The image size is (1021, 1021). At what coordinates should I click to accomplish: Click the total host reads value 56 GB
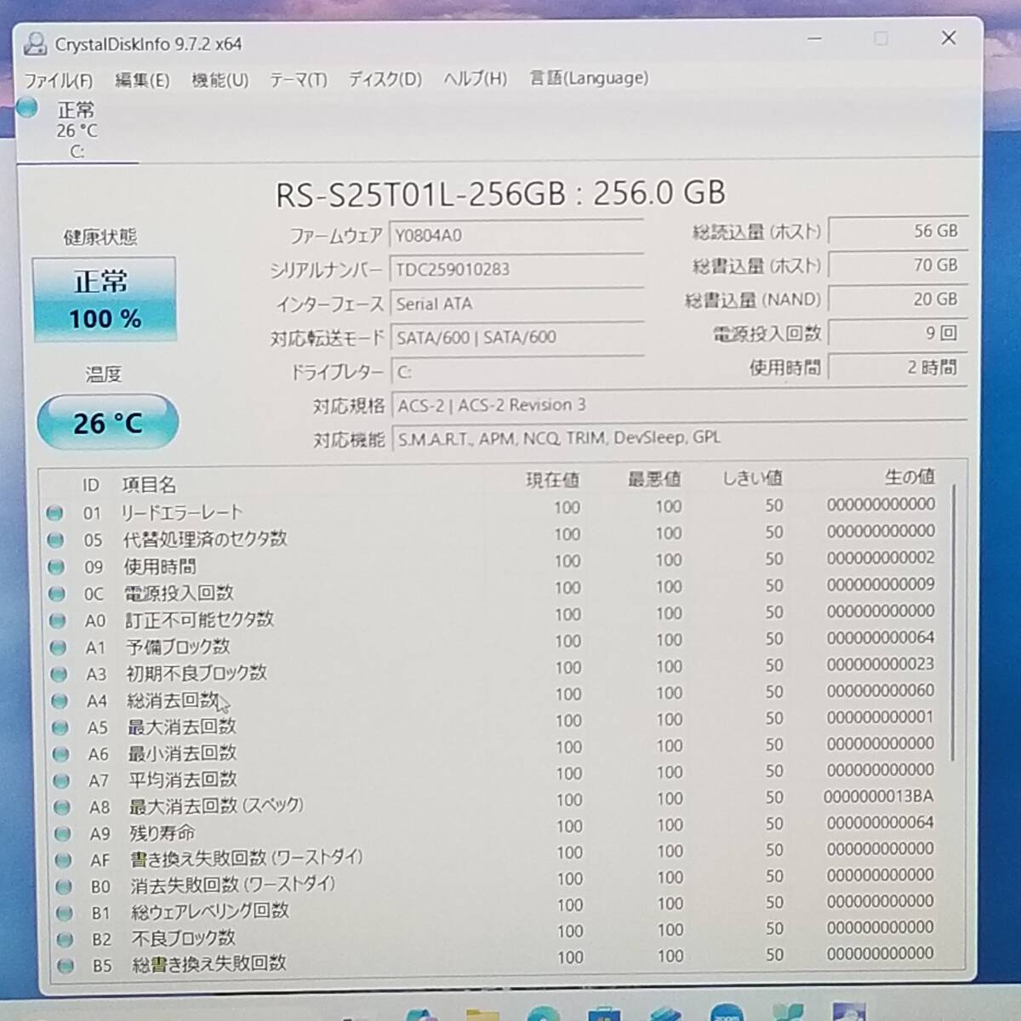pyautogui.click(x=898, y=231)
